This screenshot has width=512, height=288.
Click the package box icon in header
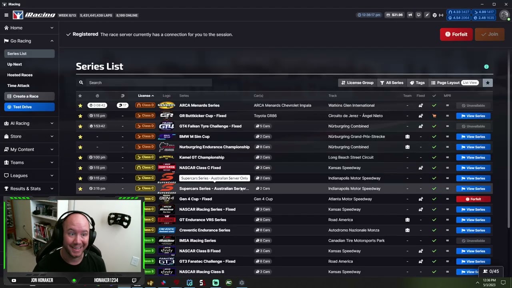tap(434, 15)
